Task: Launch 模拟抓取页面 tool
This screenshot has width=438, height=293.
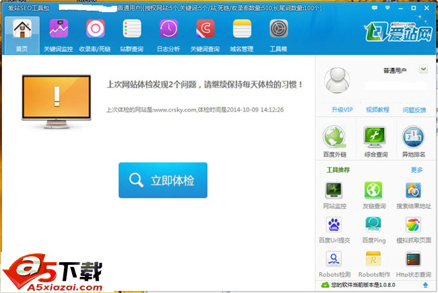Action: 414,230
